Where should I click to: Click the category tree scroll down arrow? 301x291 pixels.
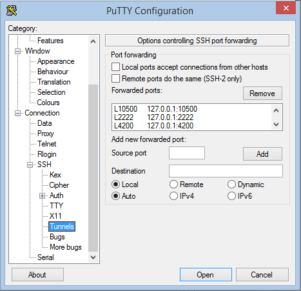coord(93,257)
